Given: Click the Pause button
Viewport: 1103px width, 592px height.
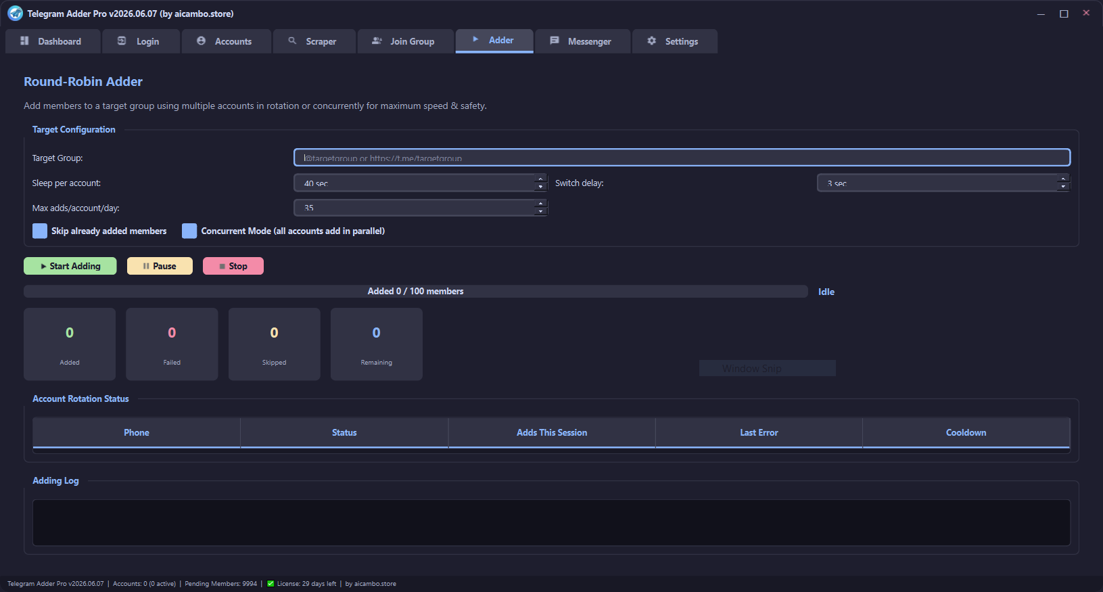Looking at the screenshot, I should click(160, 266).
